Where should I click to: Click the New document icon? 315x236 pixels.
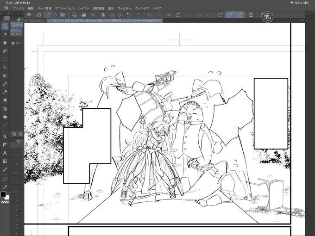pyautogui.click(x=74, y=15)
